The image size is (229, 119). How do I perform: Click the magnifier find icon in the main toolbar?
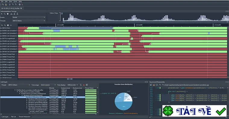(x=10, y=5)
